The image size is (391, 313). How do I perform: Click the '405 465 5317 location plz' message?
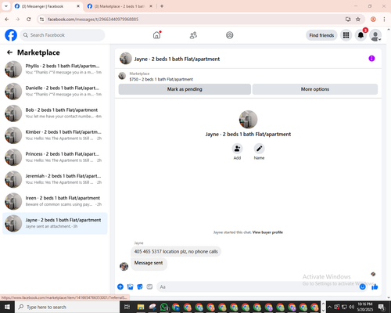[176, 251]
